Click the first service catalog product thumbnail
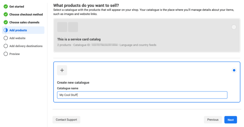The height and width of the screenshot is (127, 244). click(x=62, y=27)
